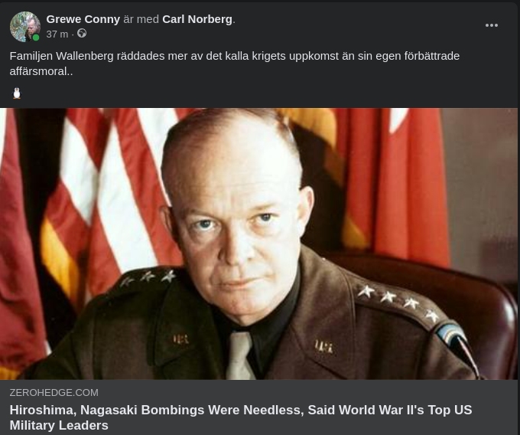
Task: Click 'Military Leaders' on the headline's second line
Action: click(x=59, y=425)
